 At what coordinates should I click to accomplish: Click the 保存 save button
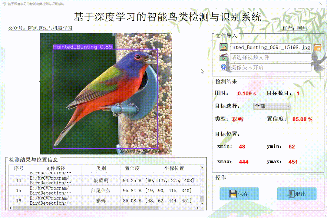(x=239, y=194)
